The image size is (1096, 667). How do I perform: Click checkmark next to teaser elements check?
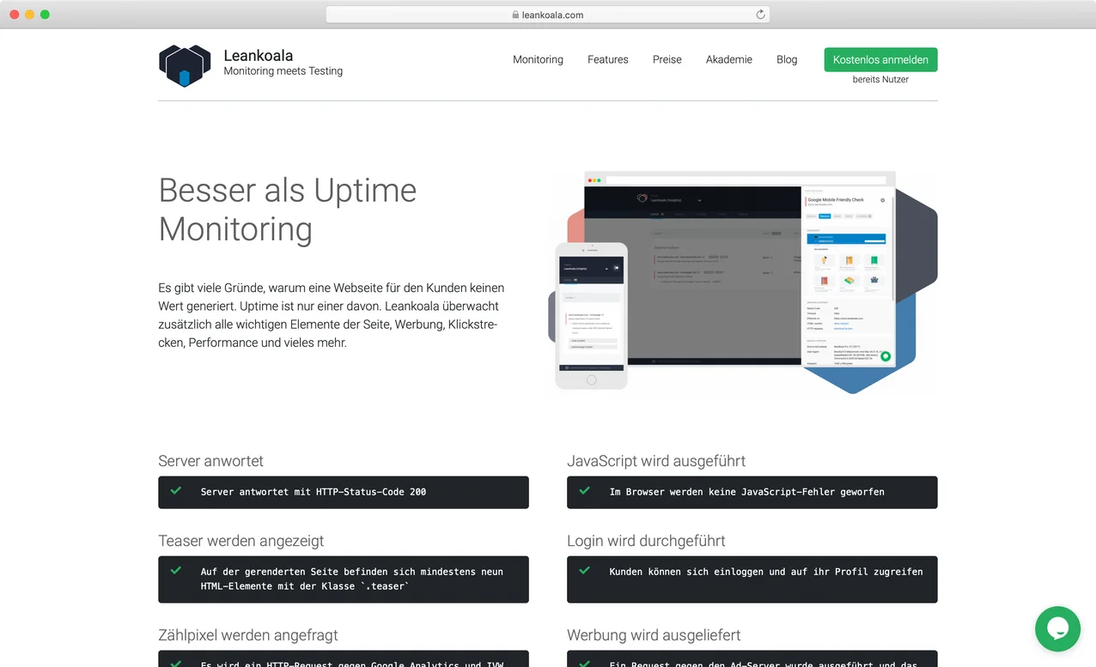pos(176,571)
